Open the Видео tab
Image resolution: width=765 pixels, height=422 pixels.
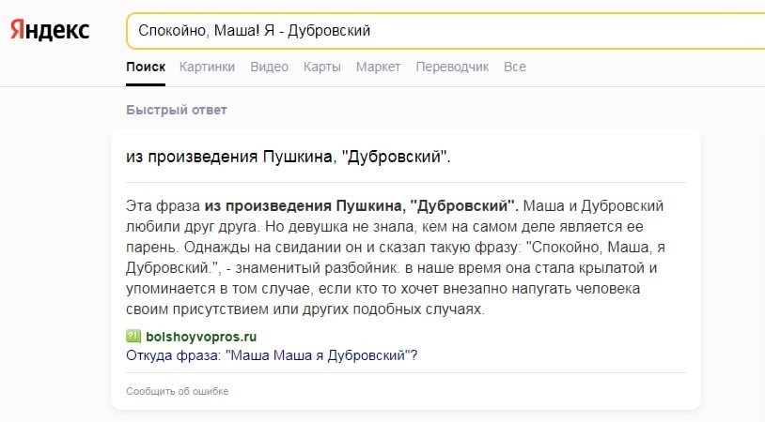269,67
